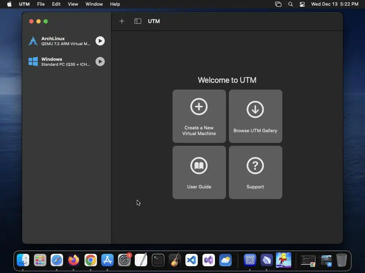Launch Google Chrome from the Dock

pos(91,260)
